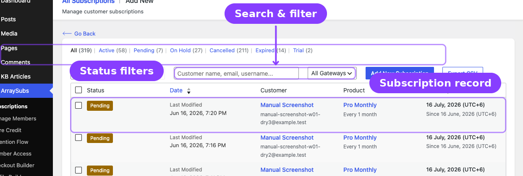Click the Status column header
523x176 pixels.
(x=96, y=90)
